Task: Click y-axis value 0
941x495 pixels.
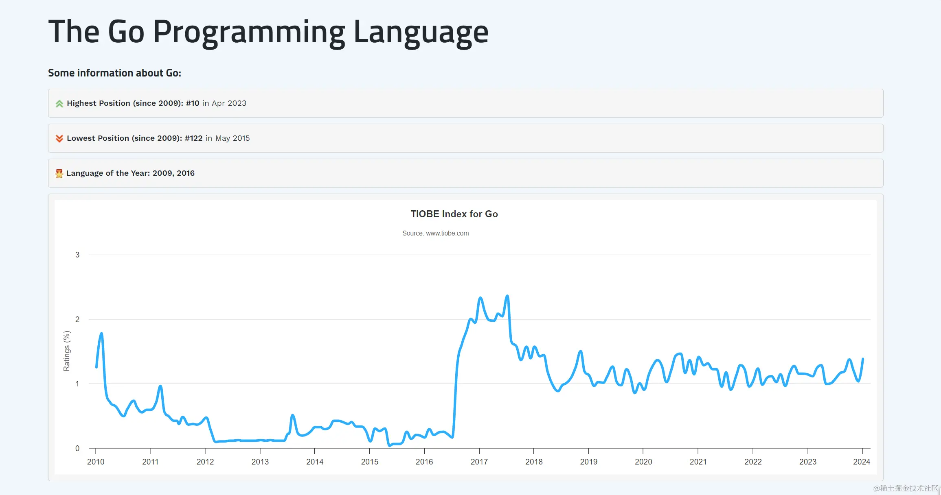Action: [x=77, y=448]
